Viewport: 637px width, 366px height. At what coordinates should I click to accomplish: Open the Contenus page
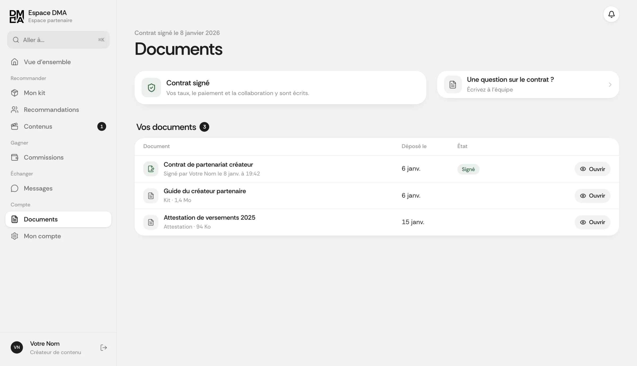[58, 127]
